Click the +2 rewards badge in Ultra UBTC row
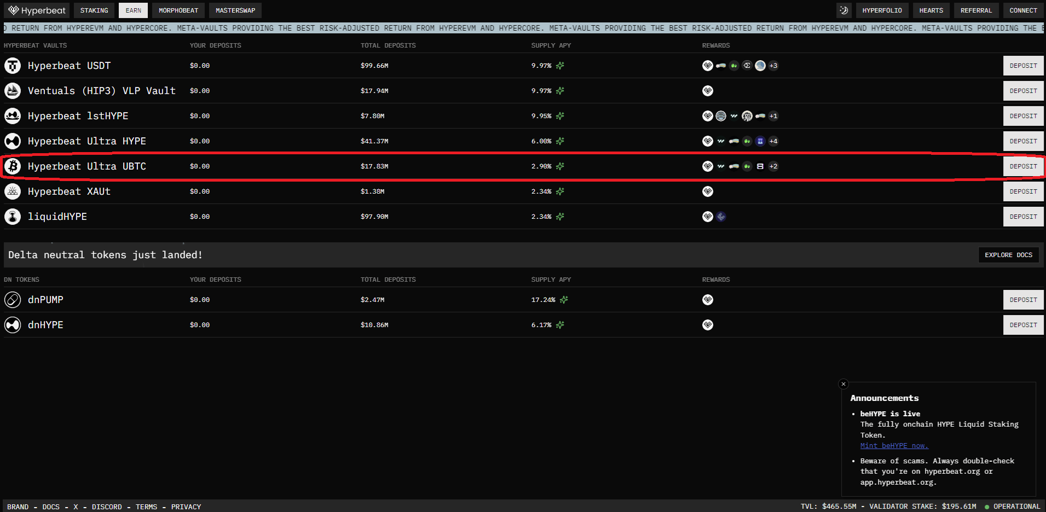Viewport: 1046px width, 512px height. pyautogui.click(x=773, y=166)
